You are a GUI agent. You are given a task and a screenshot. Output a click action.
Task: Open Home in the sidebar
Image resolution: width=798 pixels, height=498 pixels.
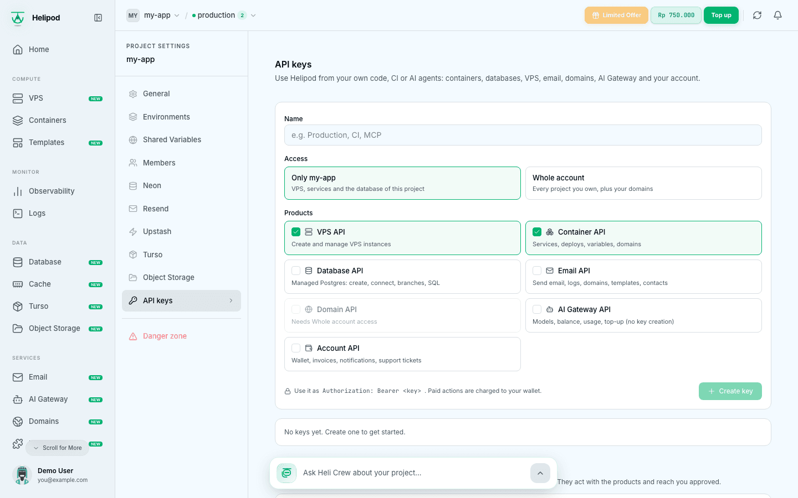click(58, 49)
